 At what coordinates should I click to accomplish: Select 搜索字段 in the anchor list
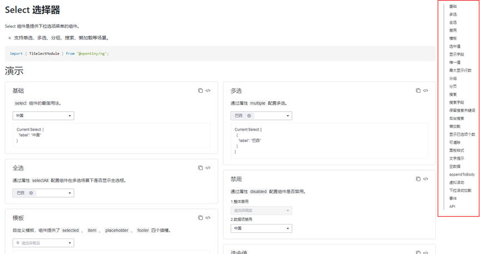[457, 102]
